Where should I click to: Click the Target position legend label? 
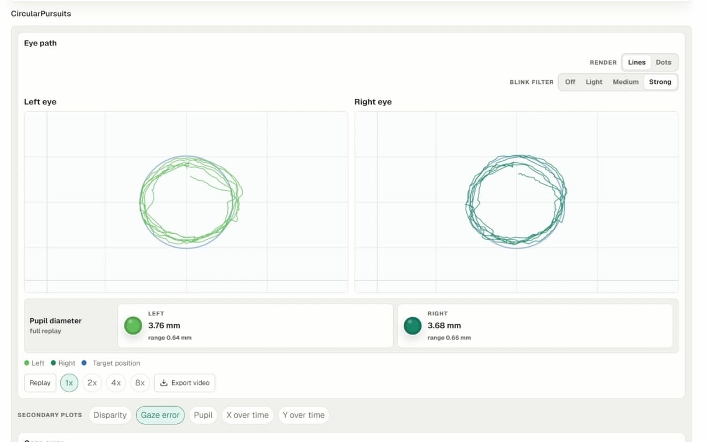point(116,363)
